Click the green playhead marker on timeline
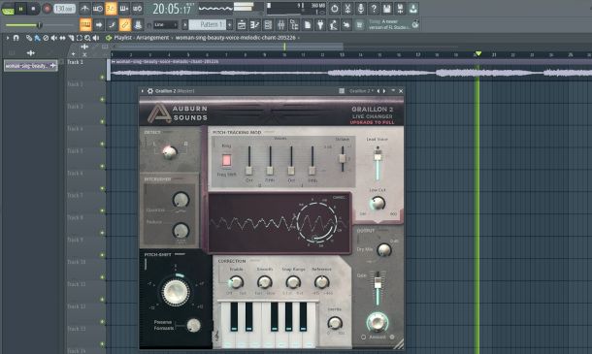The width and height of the screenshot is (592, 354). point(478,54)
